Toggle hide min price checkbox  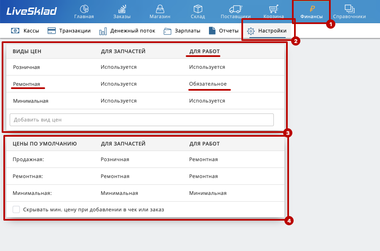[16, 209]
